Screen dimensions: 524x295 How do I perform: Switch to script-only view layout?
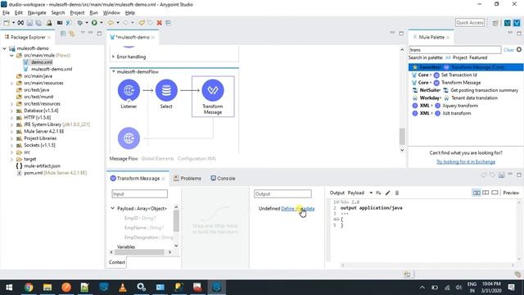coord(495,193)
